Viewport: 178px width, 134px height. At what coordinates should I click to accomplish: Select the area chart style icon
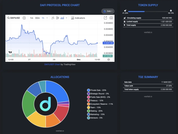pos(62,18)
